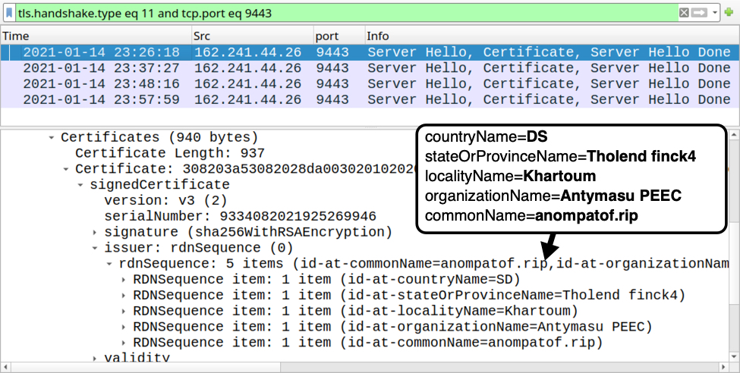740x373 pixels.
Task: Collapse the Certificates (940 bytes) tree node
Action: [52, 138]
